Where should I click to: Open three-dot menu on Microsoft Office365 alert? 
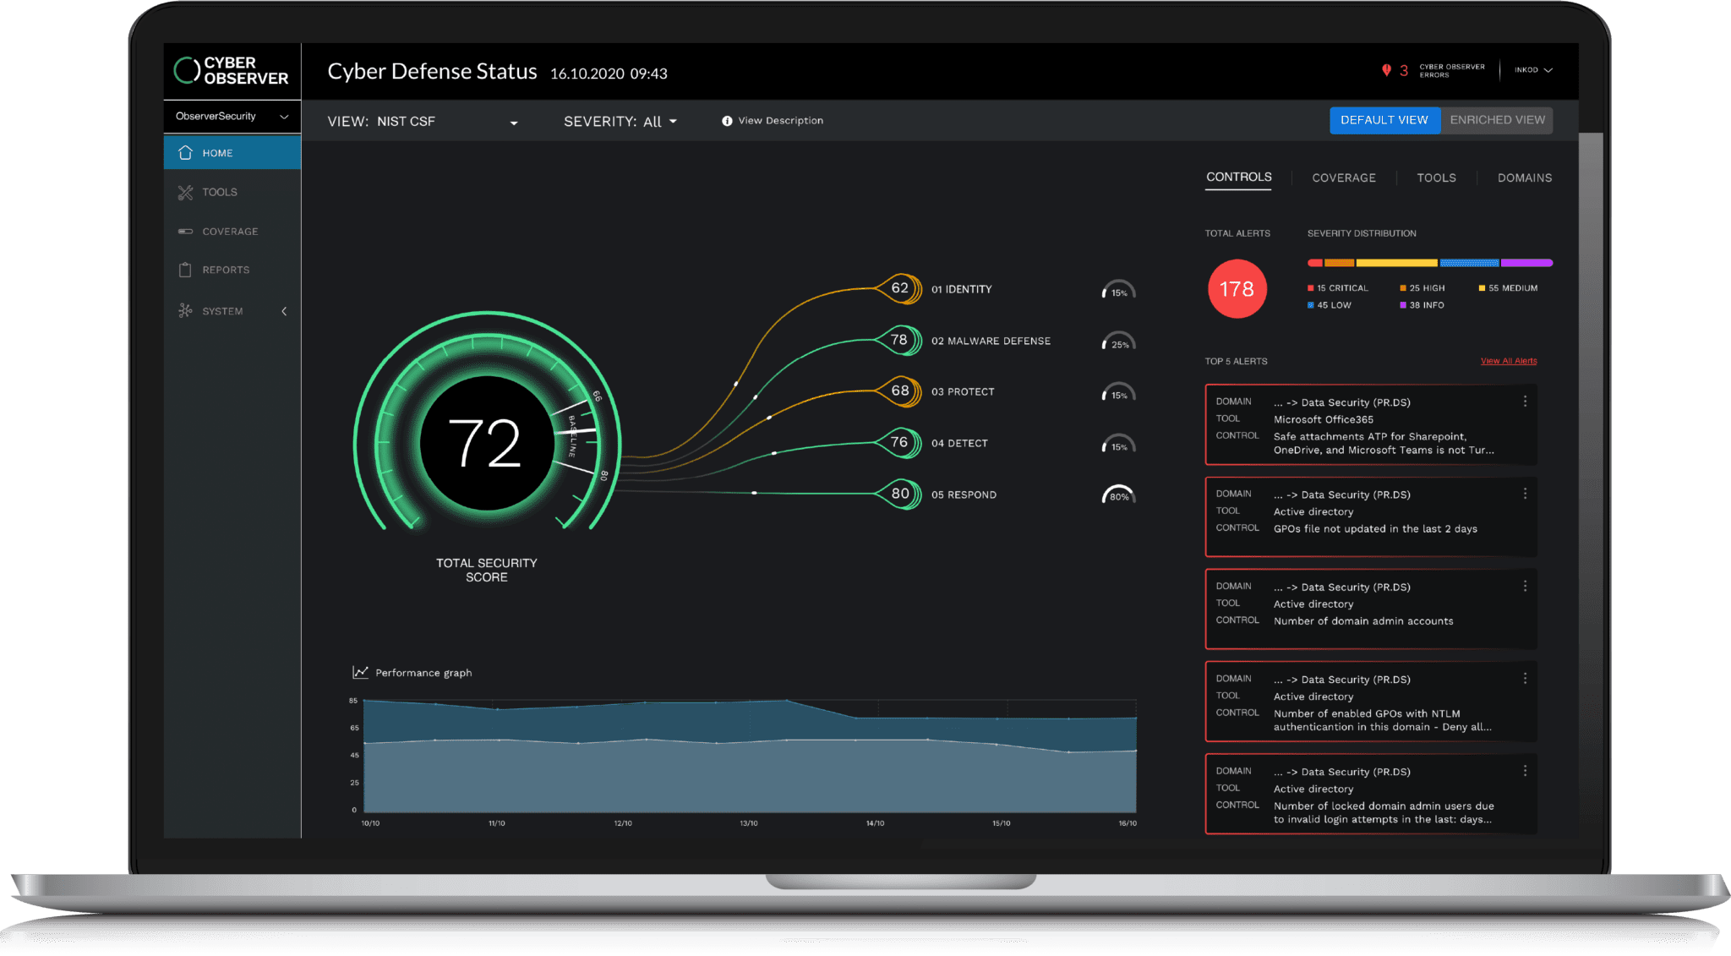(x=1525, y=402)
